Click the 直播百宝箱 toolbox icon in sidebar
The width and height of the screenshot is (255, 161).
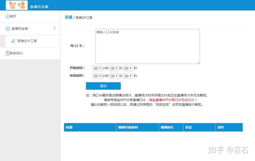click(x=8, y=28)
